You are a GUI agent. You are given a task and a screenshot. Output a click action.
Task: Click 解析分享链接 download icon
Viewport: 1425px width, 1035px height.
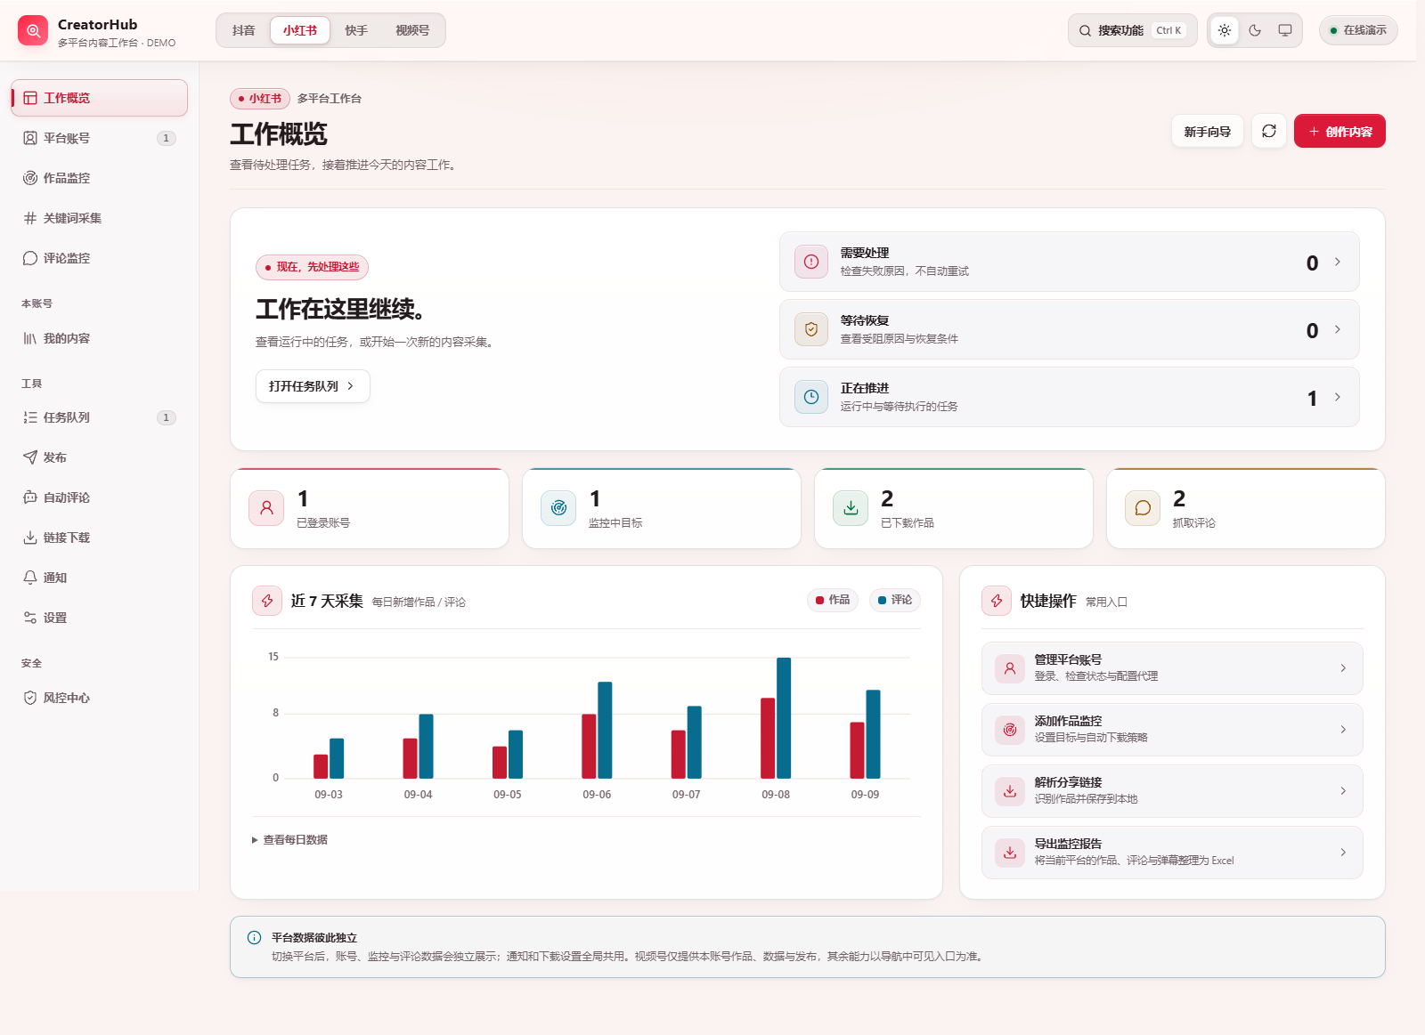tap(1010, 791)
